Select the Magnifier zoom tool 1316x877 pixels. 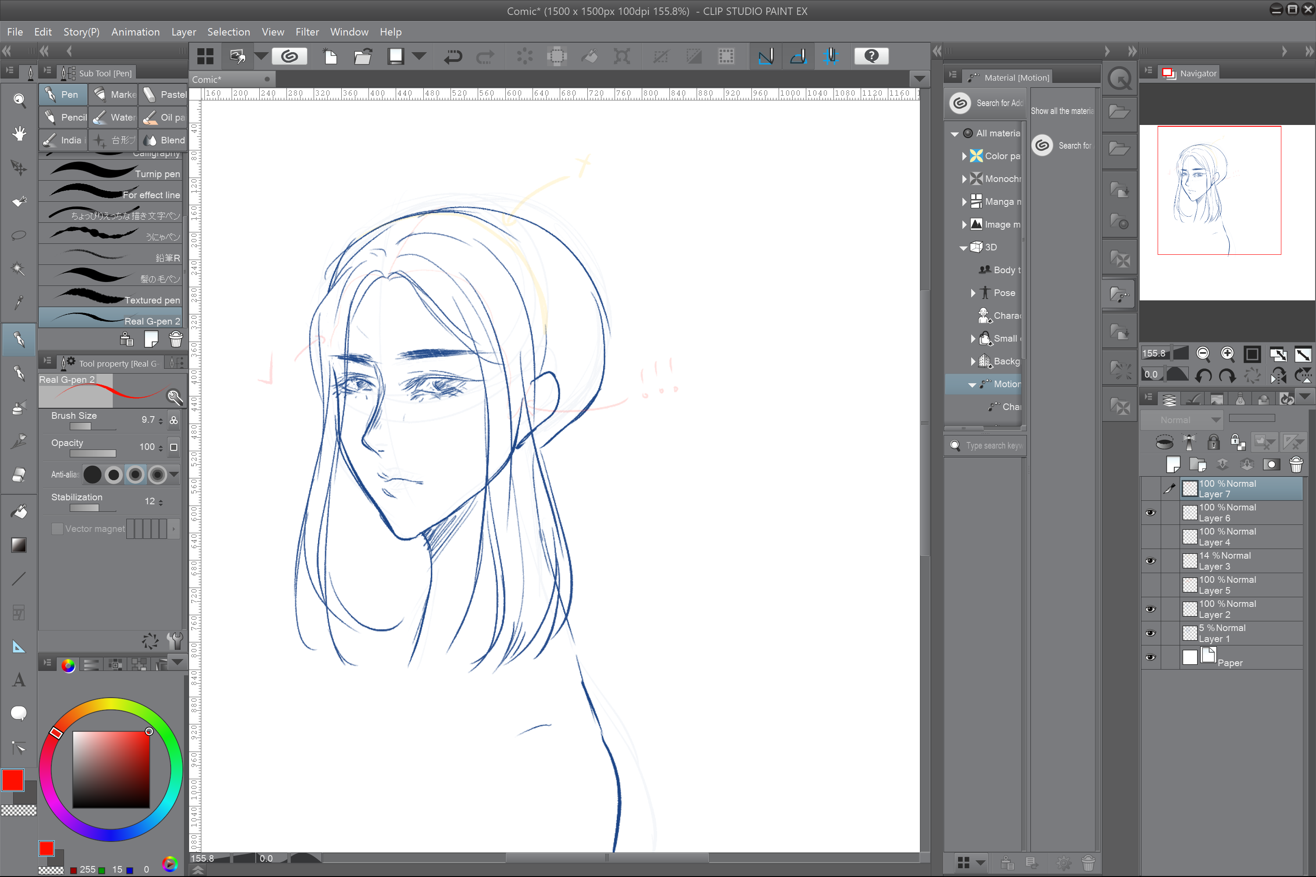click(19, 100)
